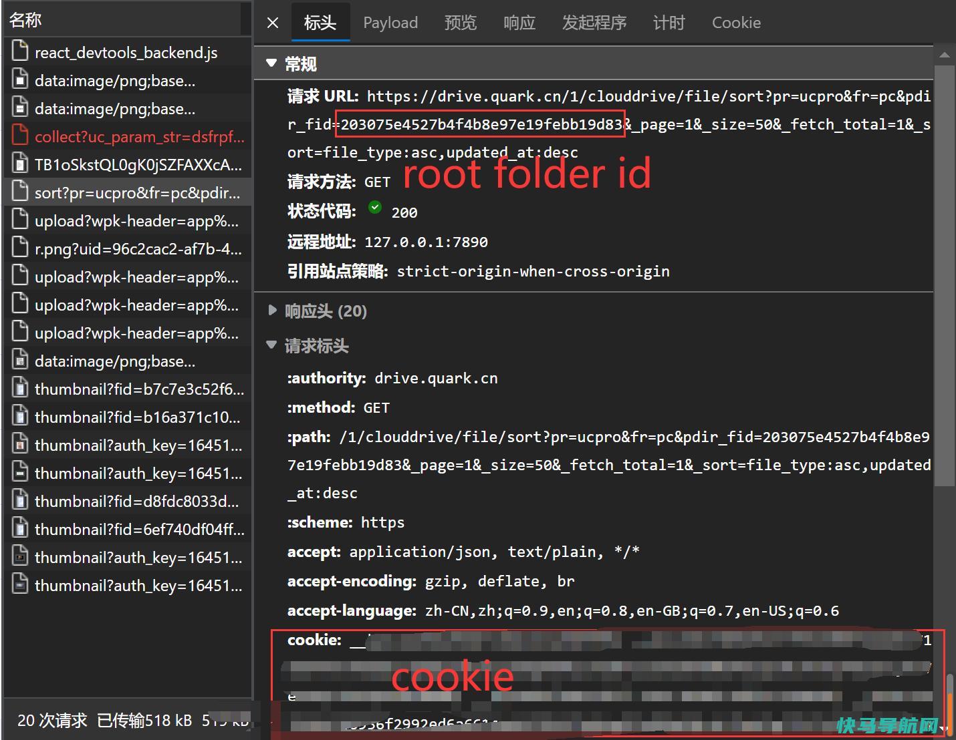Switch to the 发起程序 tab
The height and width of the screenshot is (740, 956).
[x=594, y=23]
